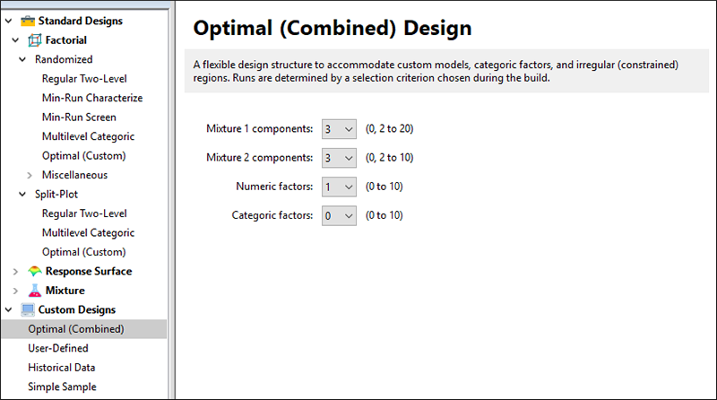Click the Response Surface icon
Image resolution: width=717 pixels, height=400 pixels.
35,272
